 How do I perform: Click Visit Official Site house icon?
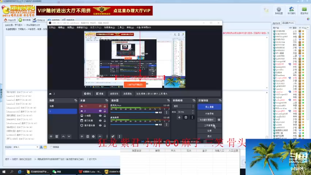[291, 10]
